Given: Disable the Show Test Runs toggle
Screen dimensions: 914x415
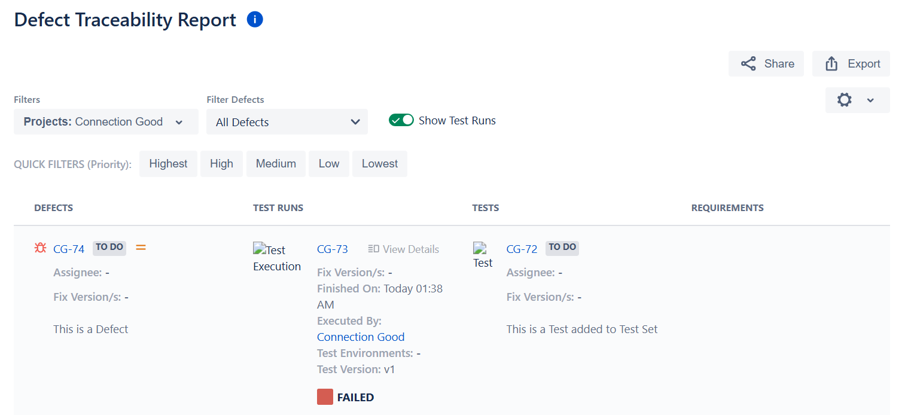Looking at the screenshot, I should pos(401,120).
